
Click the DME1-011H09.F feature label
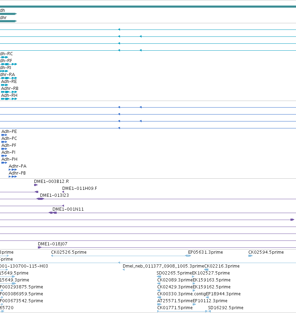[x=80, y=188]
